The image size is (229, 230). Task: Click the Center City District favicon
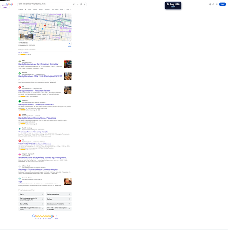click(x=20, y=178)
